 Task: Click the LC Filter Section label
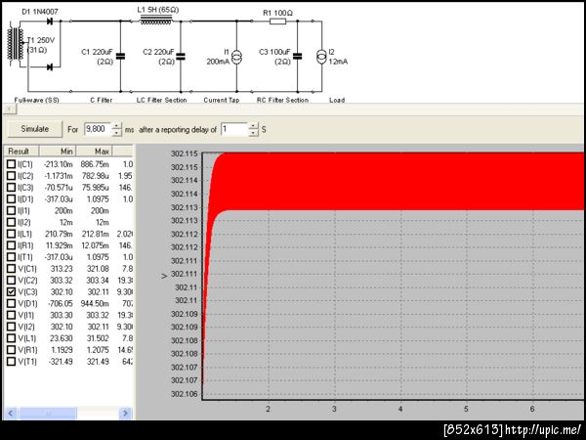click(161, 100)
